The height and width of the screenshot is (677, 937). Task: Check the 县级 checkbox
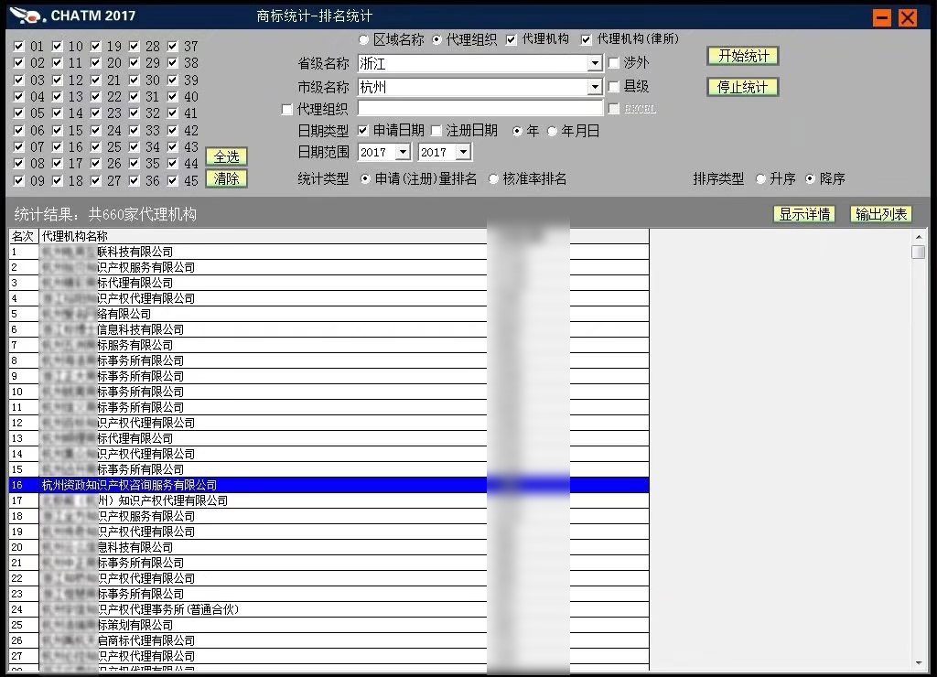coord(614,86)
